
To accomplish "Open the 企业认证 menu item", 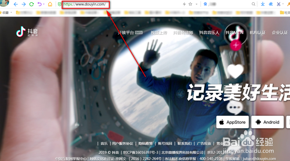I will coord(280,33).
